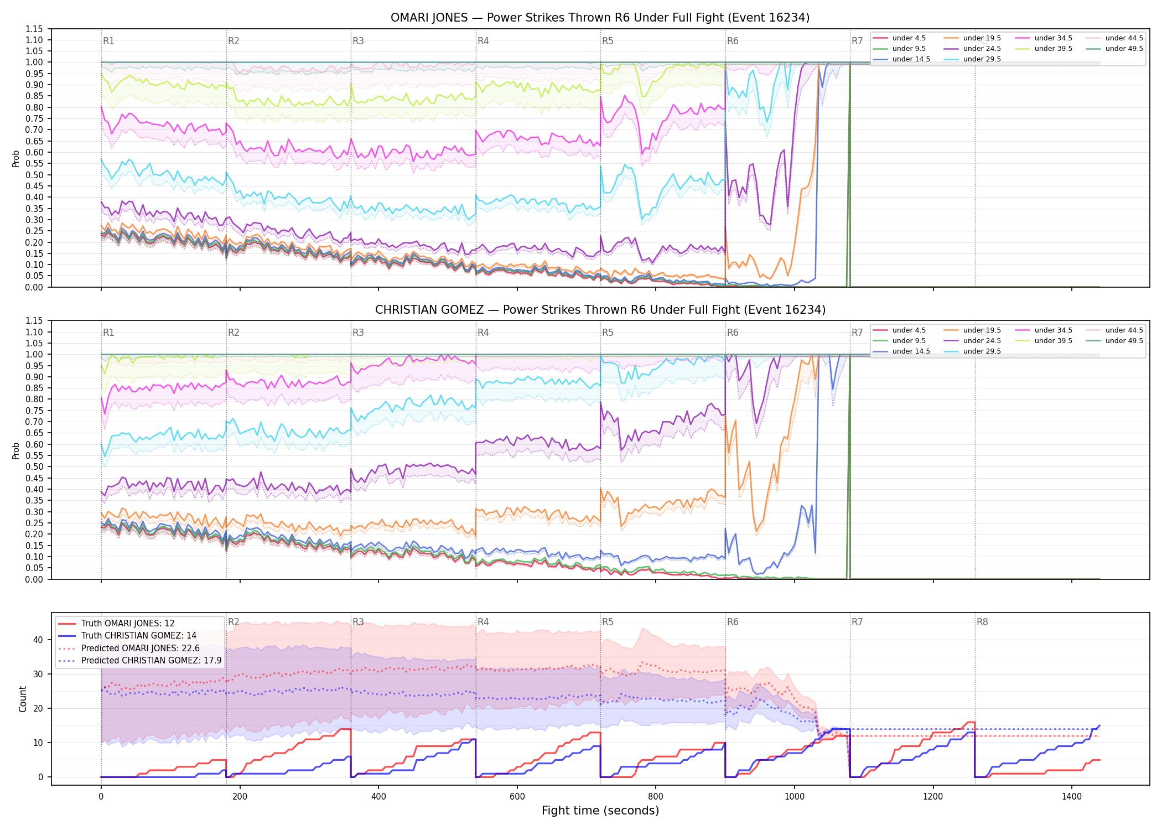
Task: Select 'Predicted CHRISTIAN GOMEZ: 17.9' legend entry
Action: 139,661
